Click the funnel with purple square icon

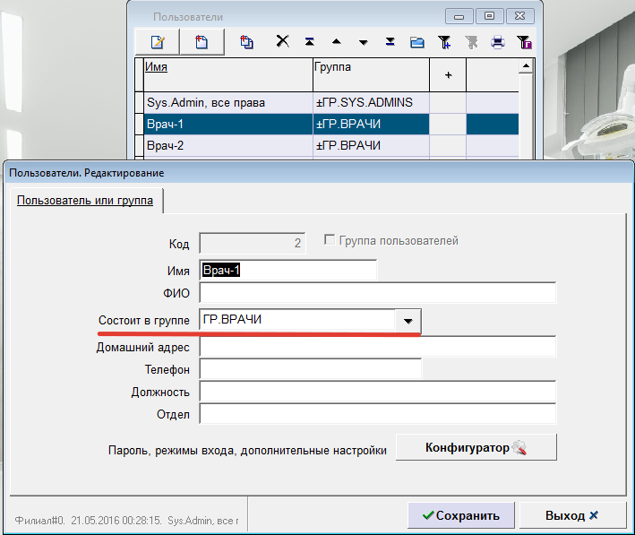point(525,42)
